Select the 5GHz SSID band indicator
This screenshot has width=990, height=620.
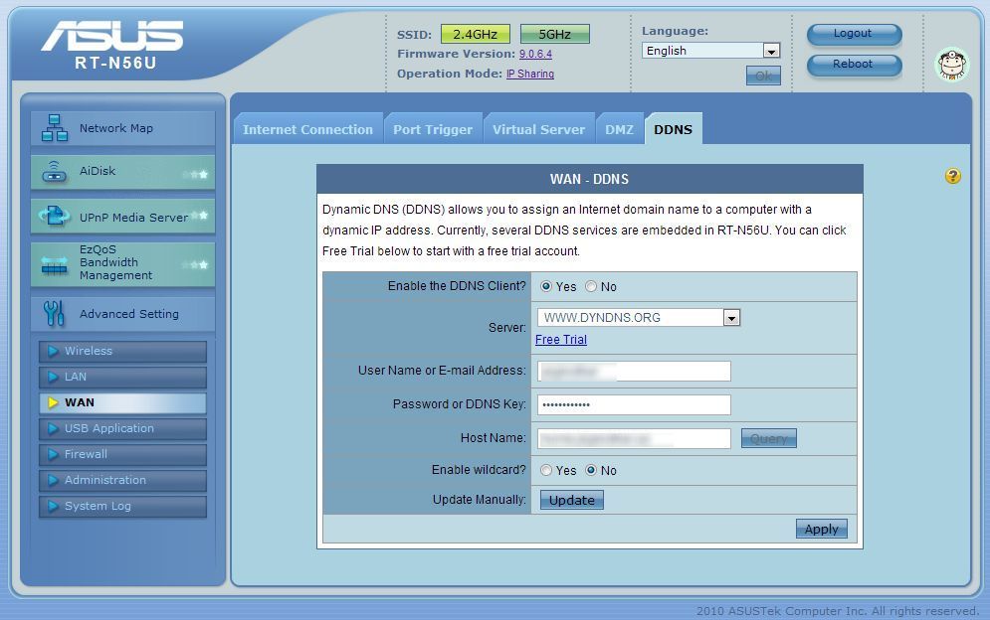[x=554, y=35]
